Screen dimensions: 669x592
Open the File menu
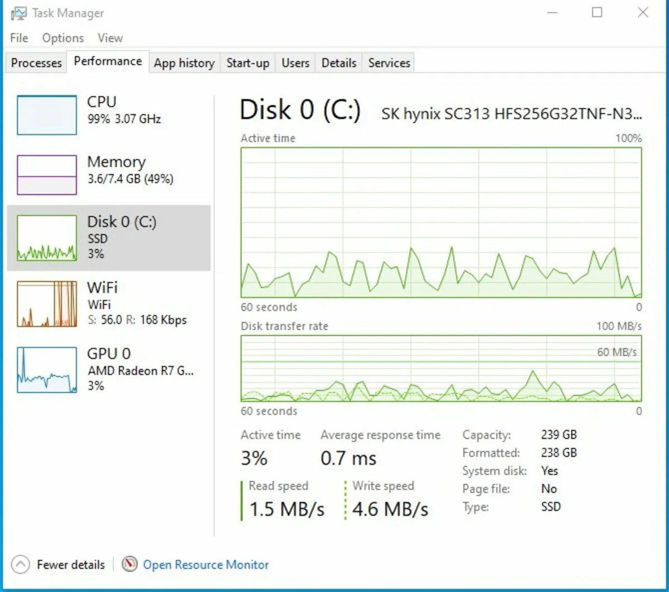click(19, 38)
